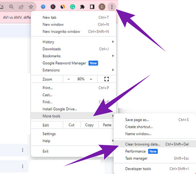Open Downloads from the menu

73,49
